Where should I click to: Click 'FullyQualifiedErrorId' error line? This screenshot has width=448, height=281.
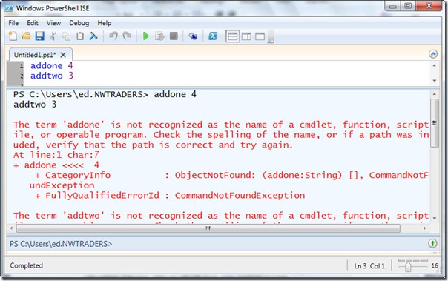coord(170,196)
